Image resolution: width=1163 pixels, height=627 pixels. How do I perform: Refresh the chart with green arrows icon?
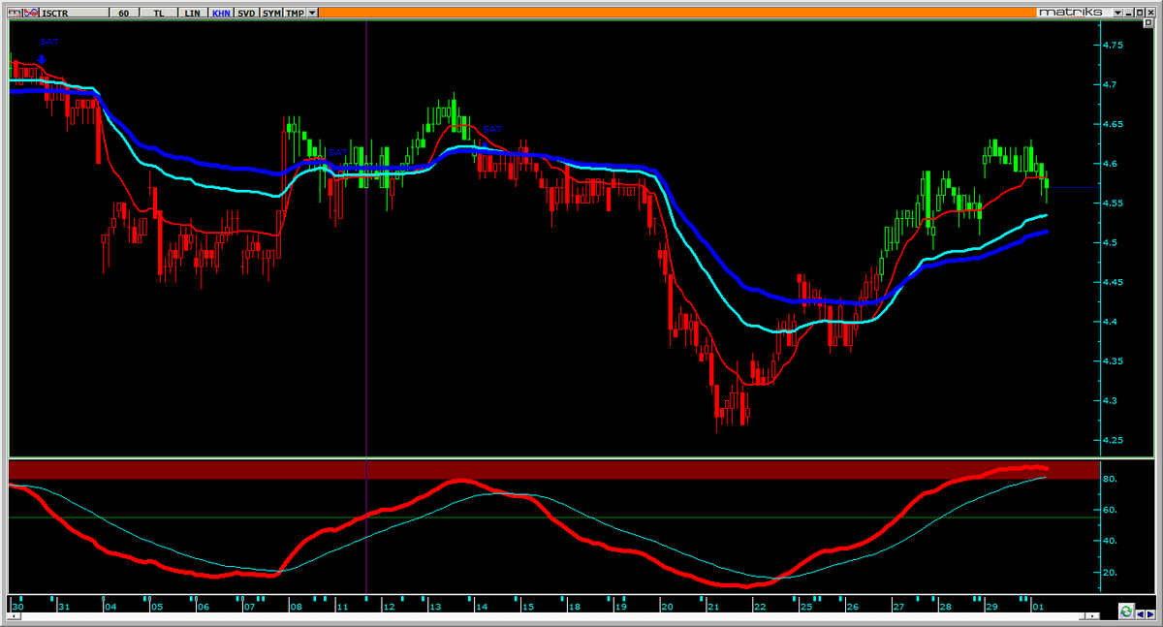(1126, 611)
